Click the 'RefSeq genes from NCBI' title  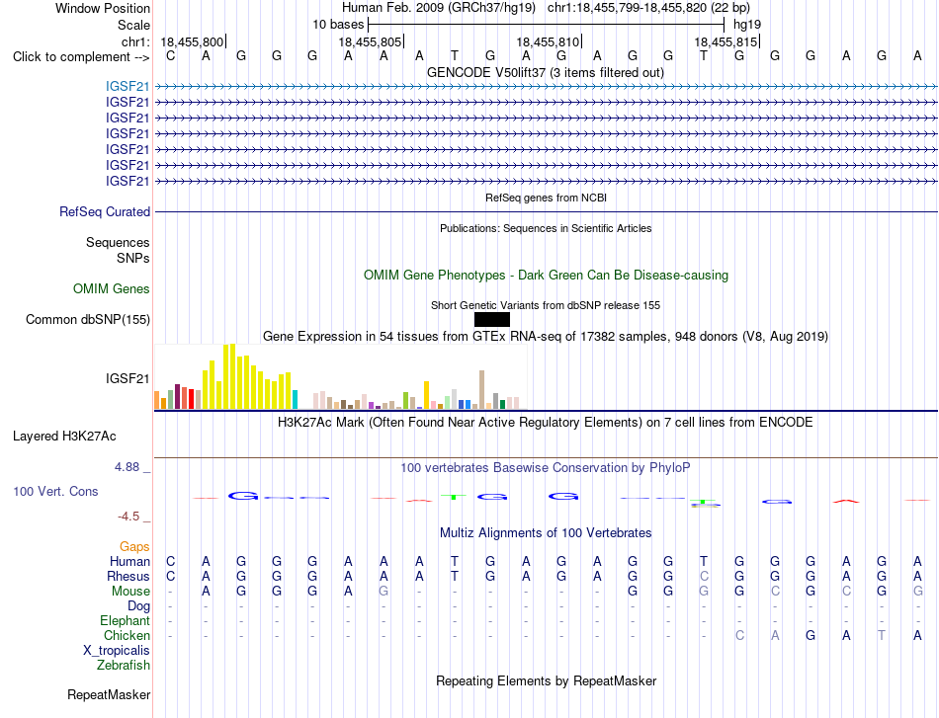pyautogui.click(x=546, y=198)
